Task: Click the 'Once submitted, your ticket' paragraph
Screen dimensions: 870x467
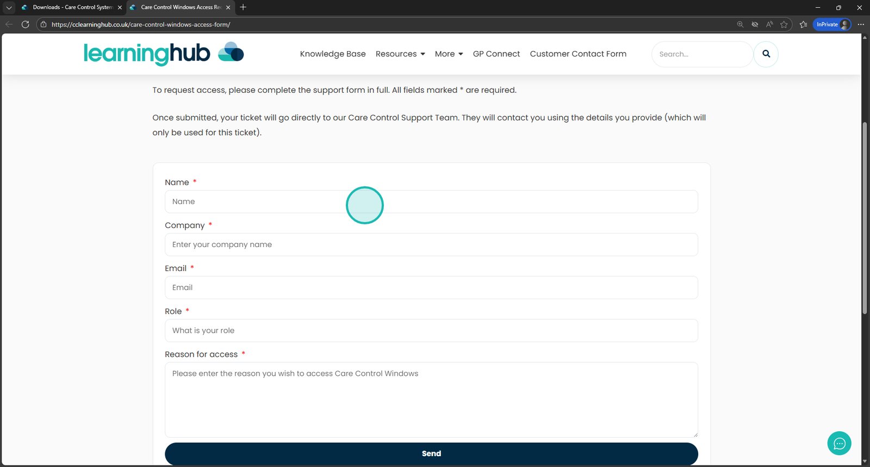Action: click(429, 125)
